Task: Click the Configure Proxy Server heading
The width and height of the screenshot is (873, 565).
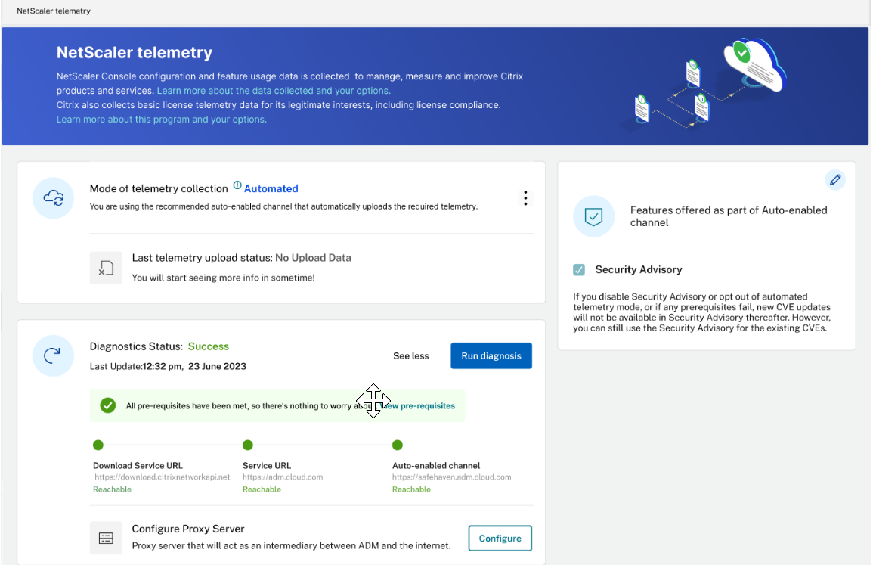Action: [188, 529]
